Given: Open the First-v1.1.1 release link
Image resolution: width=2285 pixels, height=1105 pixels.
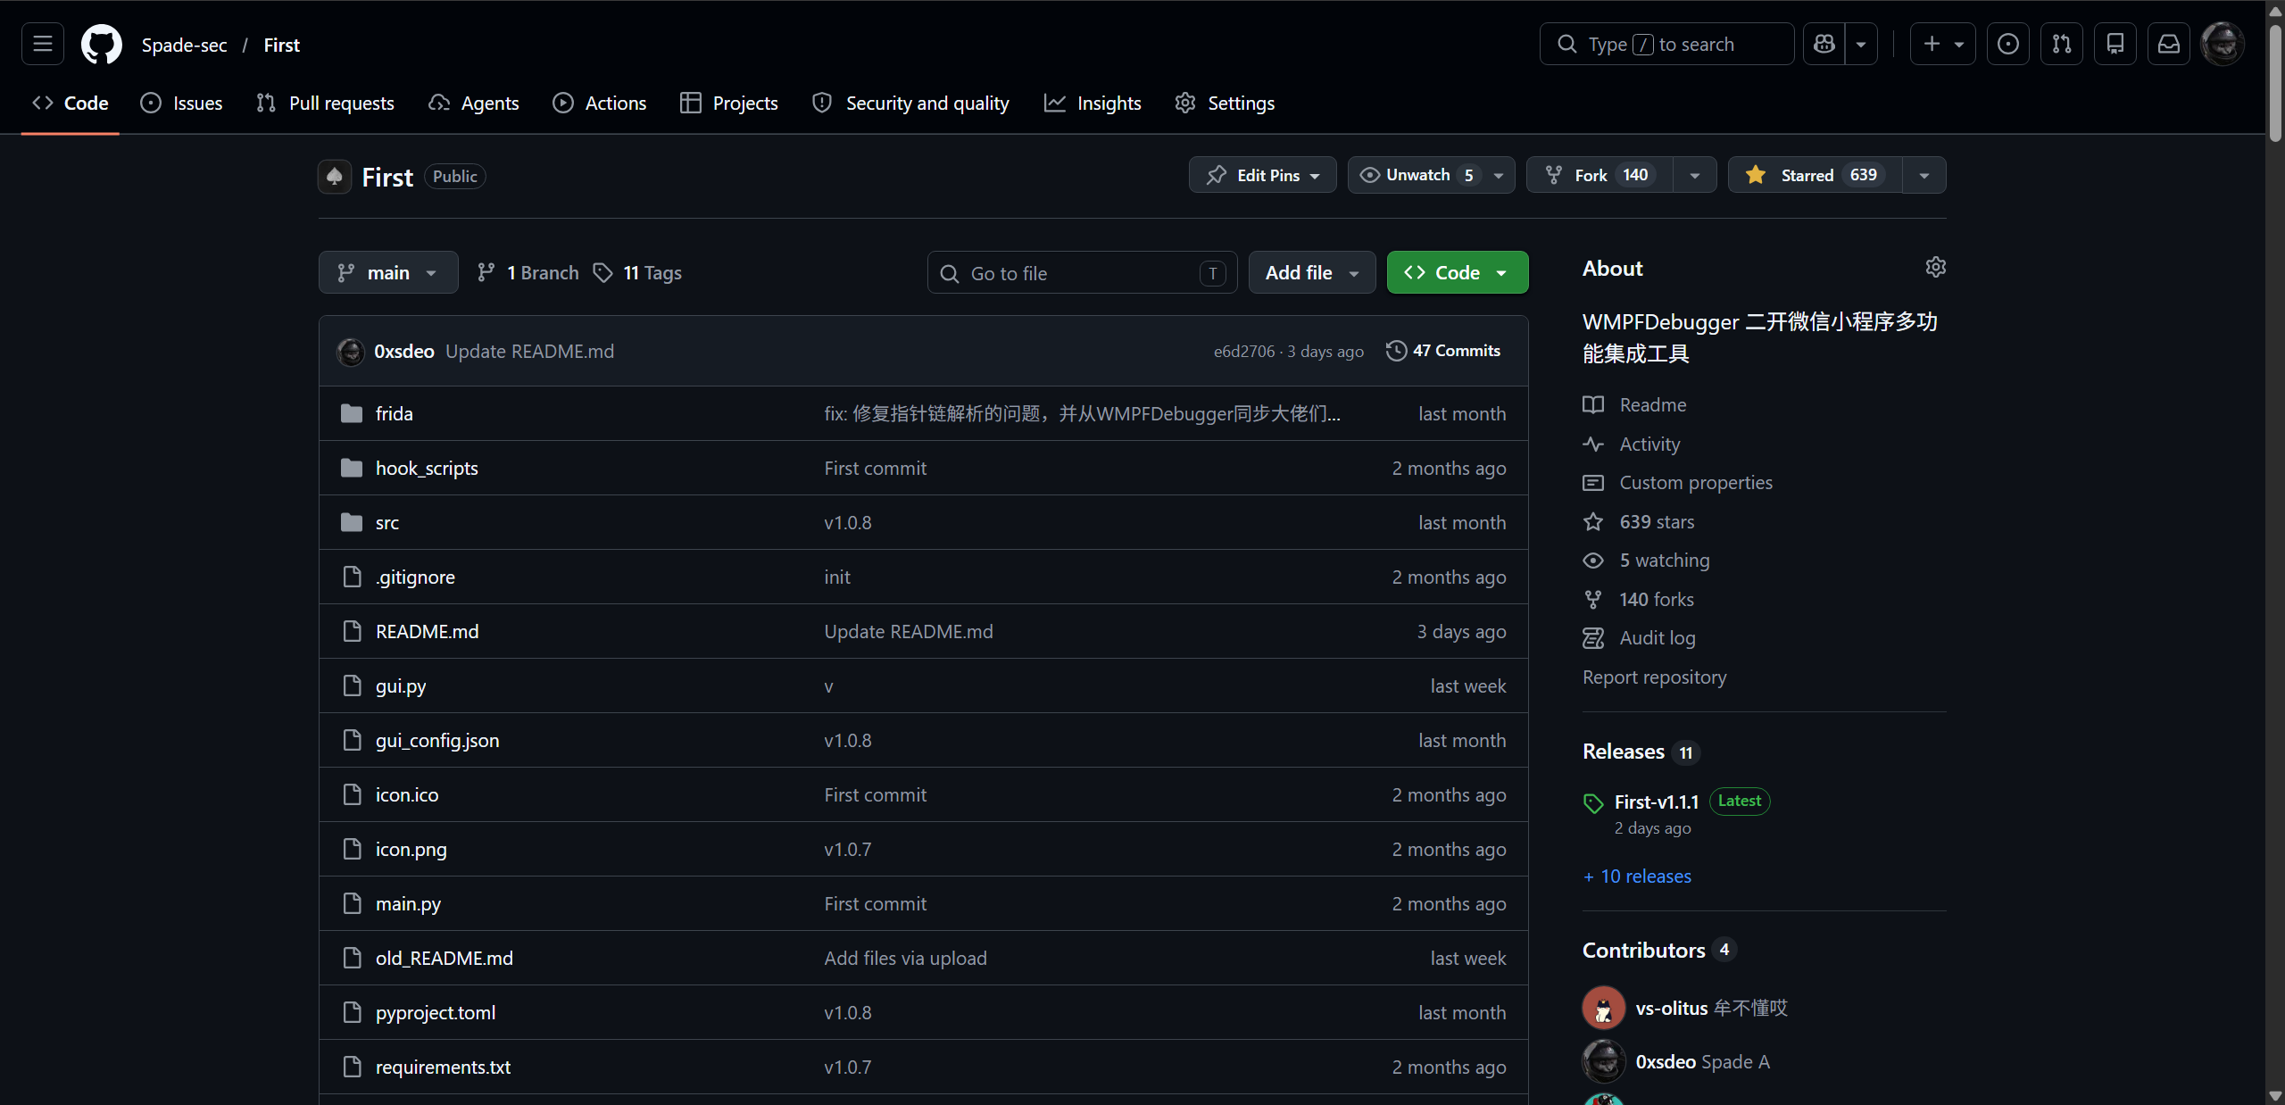Looking at the screenshot, I should (1657, 802).
